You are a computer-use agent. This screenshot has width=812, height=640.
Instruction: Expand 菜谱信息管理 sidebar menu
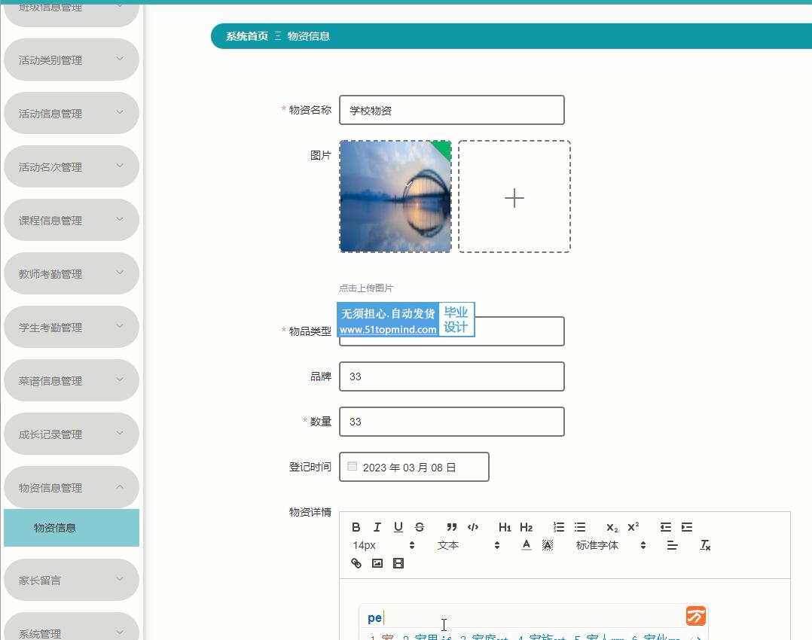point(72,380)
